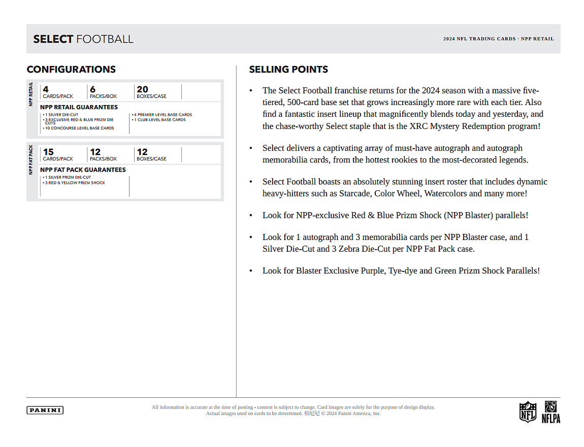This screenshot has width=584, height=447.
Task: Click the NFLPA logo
Action: [550, 411]
